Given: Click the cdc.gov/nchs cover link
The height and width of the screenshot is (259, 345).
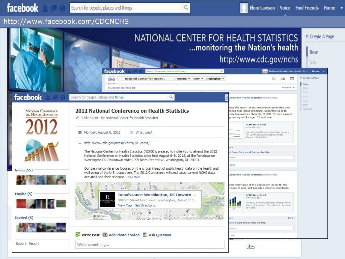Looking at the screenshot, I should pos(259,59).
